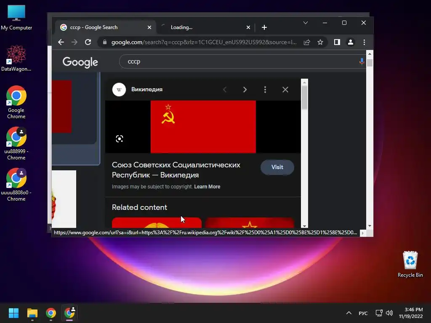Switch to the cccp - Google Search tab
This screenshot has width=431, height=323.
click(x=106, y=27)
